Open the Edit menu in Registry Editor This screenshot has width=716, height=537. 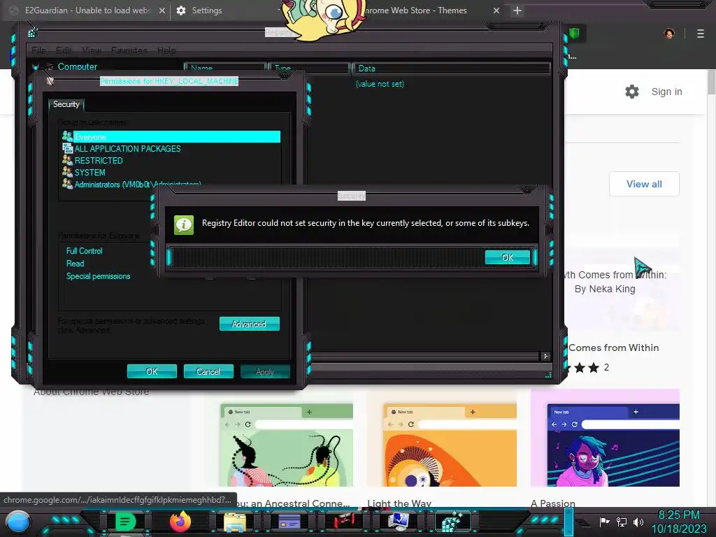click(x=64, y=50)
